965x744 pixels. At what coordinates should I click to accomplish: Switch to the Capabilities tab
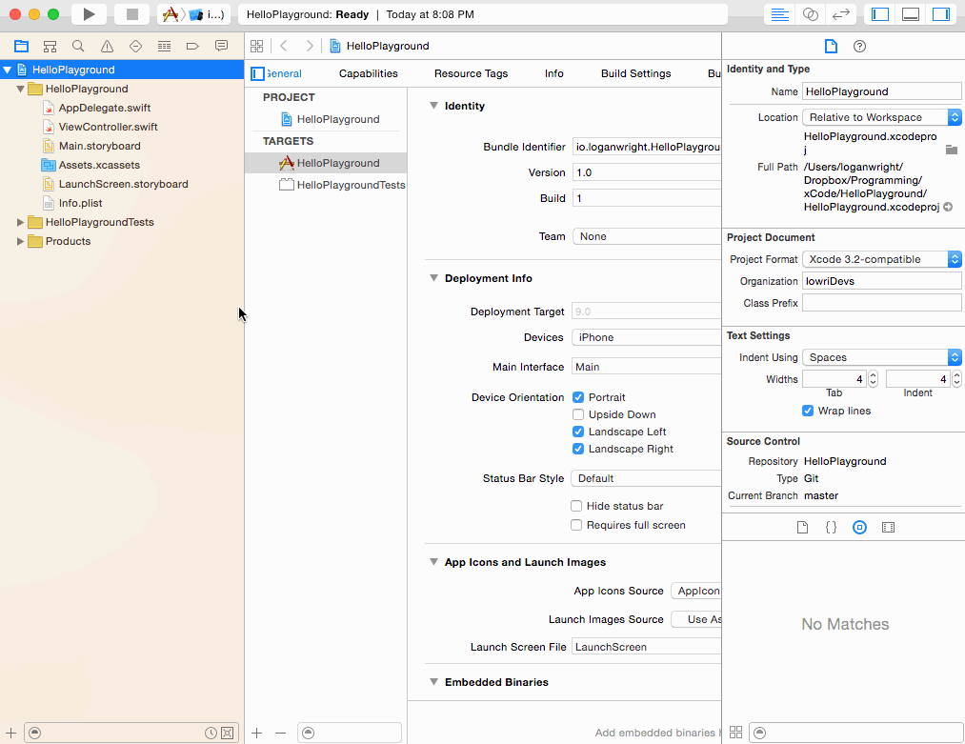pyautogui.click(x=368, y=74)
